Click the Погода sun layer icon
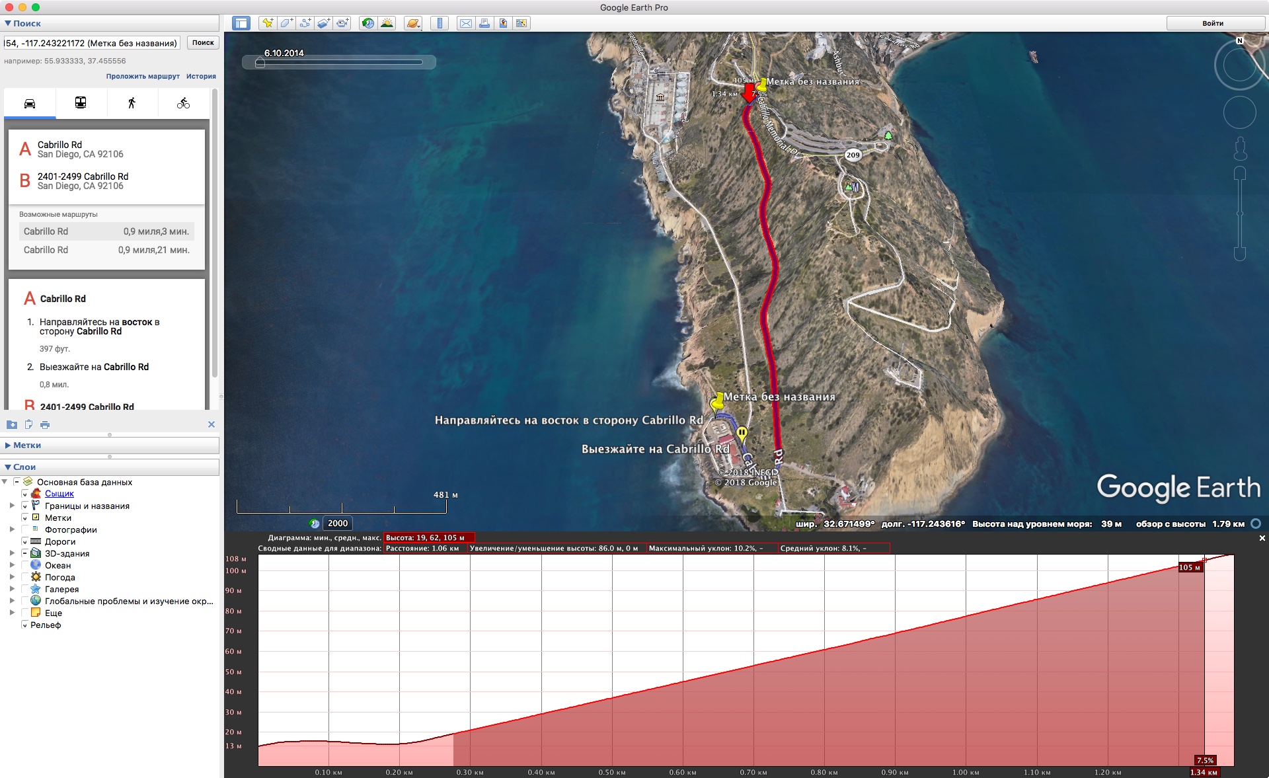 (36, 577)
